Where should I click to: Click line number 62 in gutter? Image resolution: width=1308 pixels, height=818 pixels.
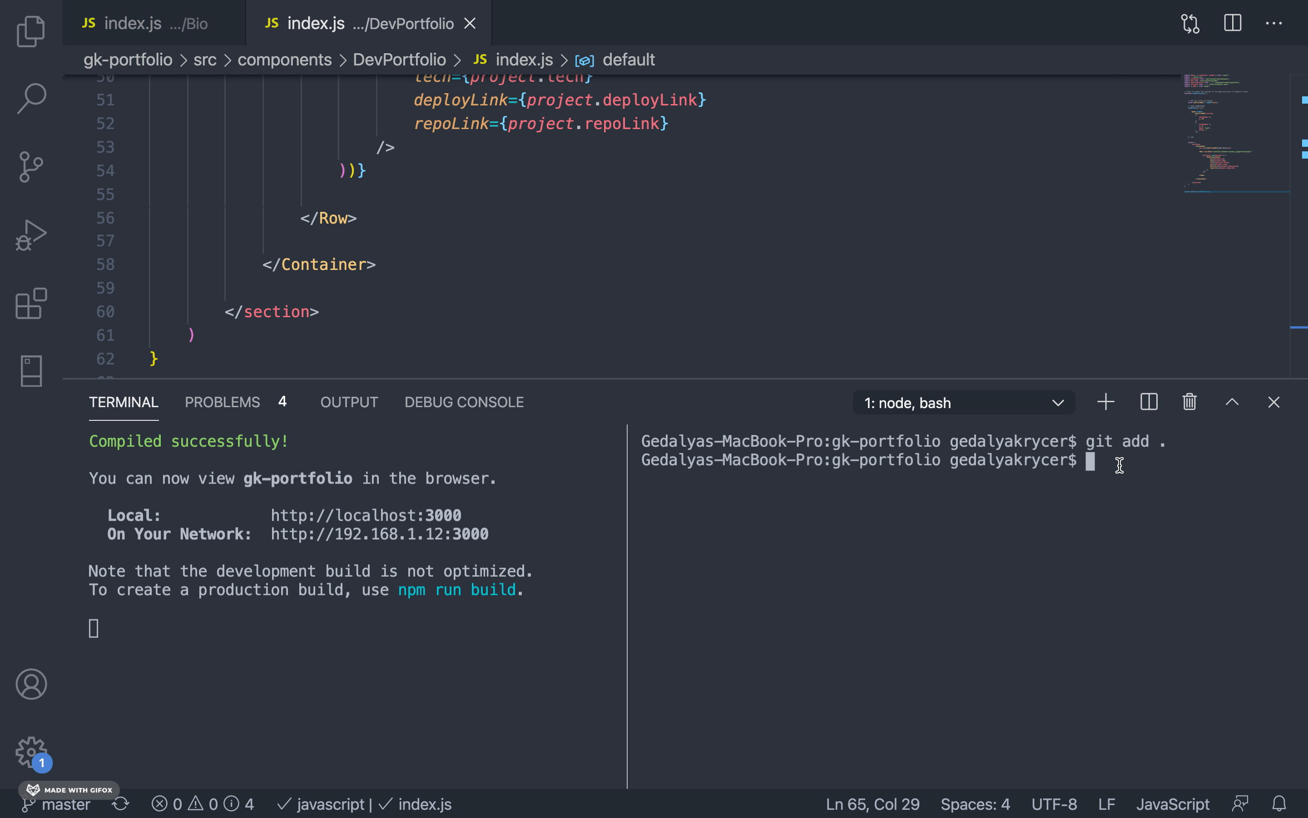coord(105,359)
